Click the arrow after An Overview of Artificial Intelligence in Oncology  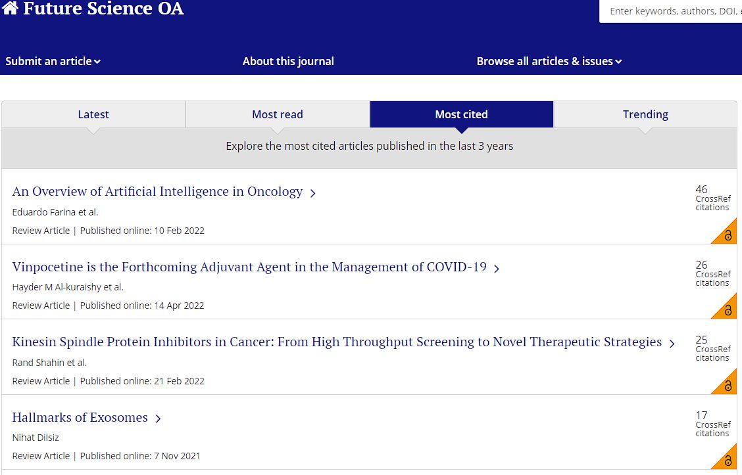click(313, 193)
